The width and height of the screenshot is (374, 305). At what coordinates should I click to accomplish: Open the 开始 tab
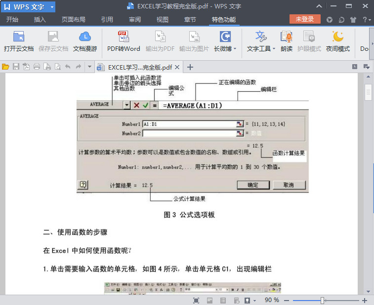tap(12, 20)
